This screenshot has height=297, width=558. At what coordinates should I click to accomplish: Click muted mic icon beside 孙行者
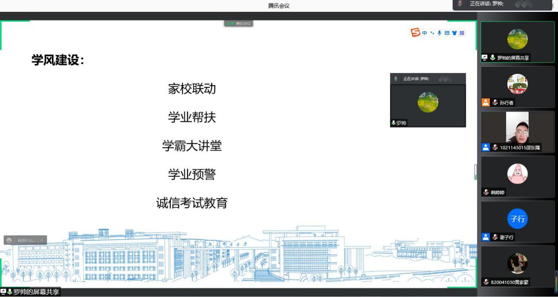click(x=495, y=102)
